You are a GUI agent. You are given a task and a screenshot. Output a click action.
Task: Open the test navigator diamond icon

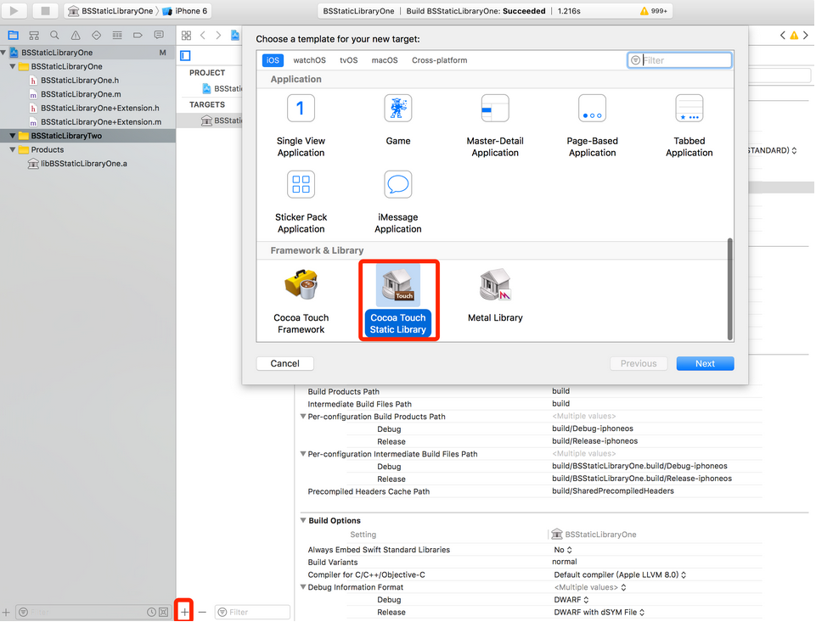tap(96, 36)
